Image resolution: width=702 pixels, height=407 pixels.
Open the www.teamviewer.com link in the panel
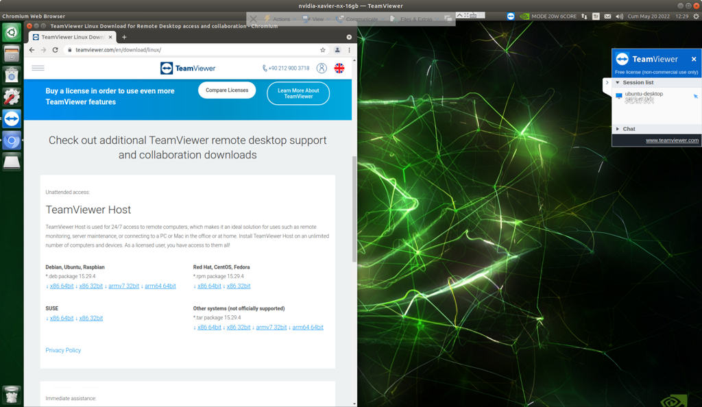[672, 140]
